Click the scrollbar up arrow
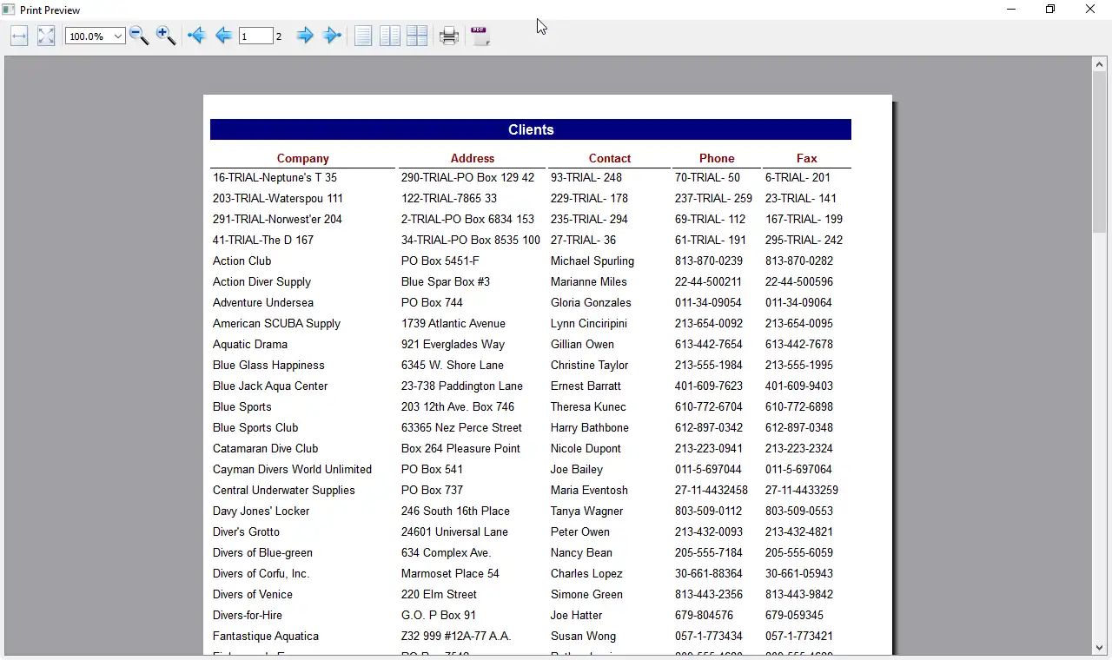 click(x=1100, y=63)
